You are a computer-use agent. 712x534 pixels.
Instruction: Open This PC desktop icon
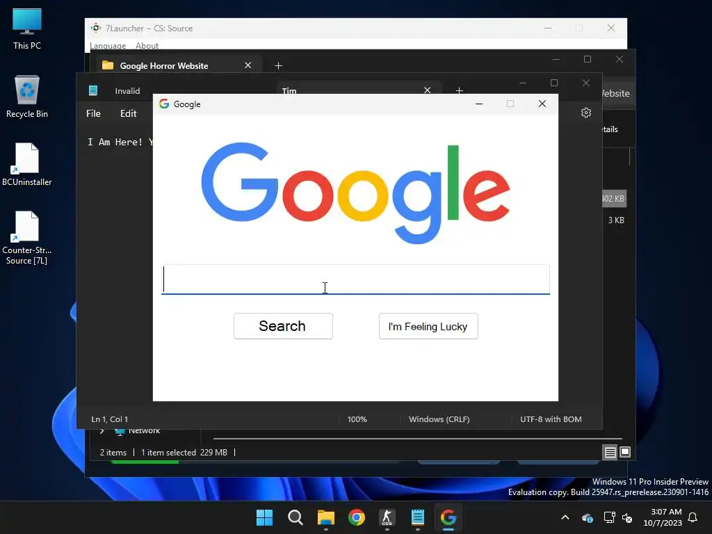[27, 29]
